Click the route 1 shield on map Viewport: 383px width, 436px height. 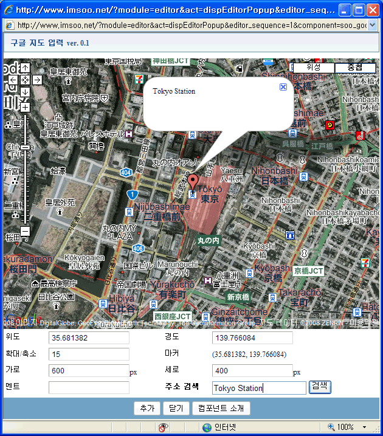[x=133, y=195]
